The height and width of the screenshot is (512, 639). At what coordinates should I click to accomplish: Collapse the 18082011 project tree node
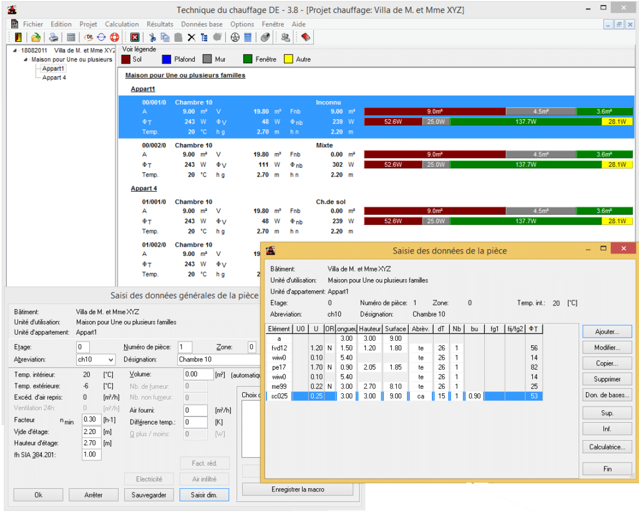coord(16,50)
